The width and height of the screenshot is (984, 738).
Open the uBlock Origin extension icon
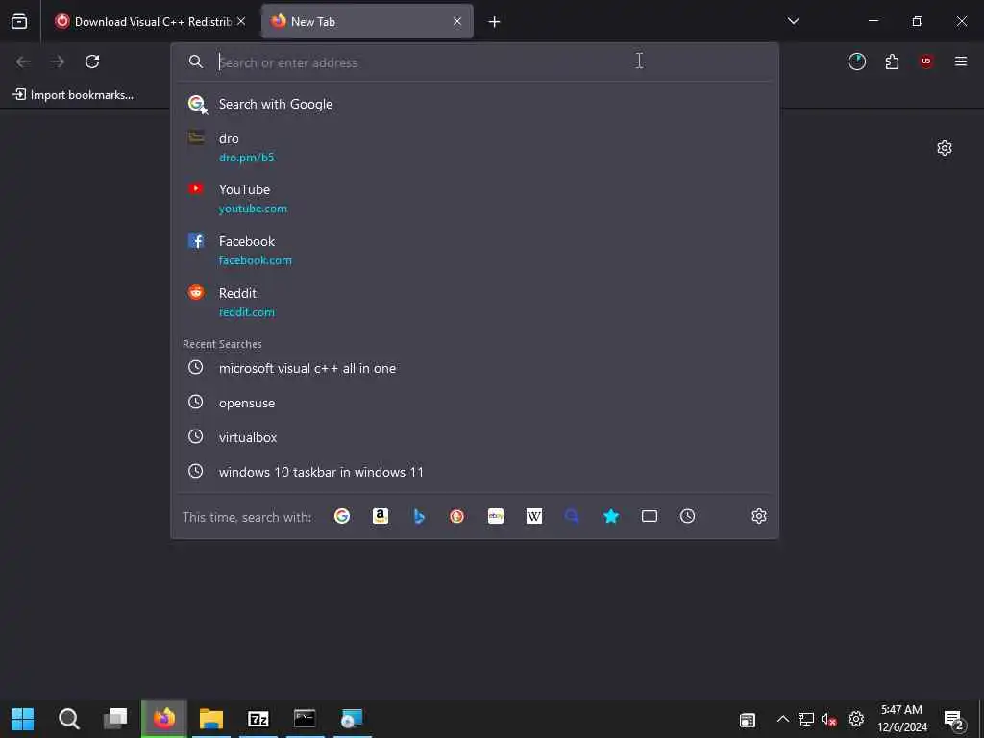926,61
